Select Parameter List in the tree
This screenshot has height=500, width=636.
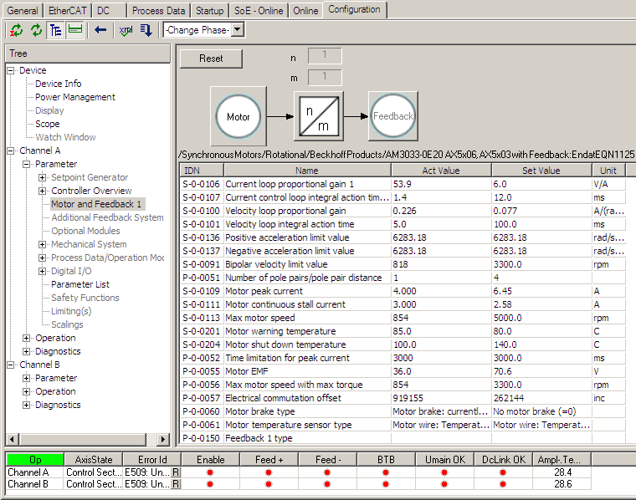pyautogui.click(x=80, y=284)
